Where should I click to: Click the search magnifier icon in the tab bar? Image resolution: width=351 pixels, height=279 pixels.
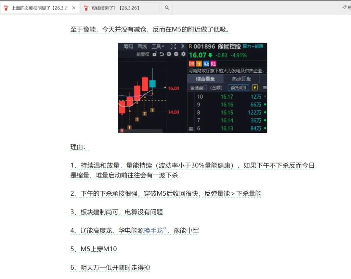pos(167,7)
